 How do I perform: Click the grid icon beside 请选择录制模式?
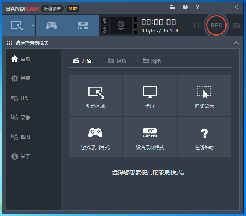click(9, 43)
